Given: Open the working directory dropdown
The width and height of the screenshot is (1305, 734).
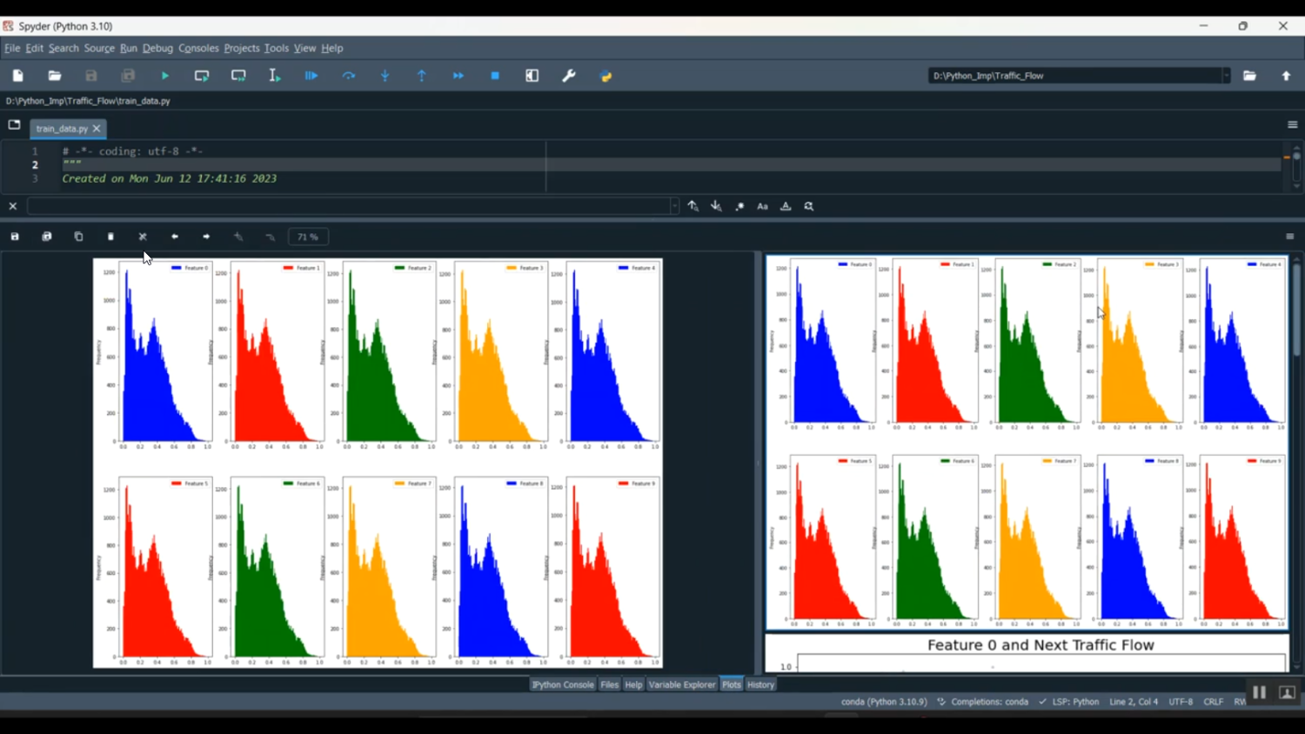Looking at the screenshot, I should click(x=1227, y=76).
